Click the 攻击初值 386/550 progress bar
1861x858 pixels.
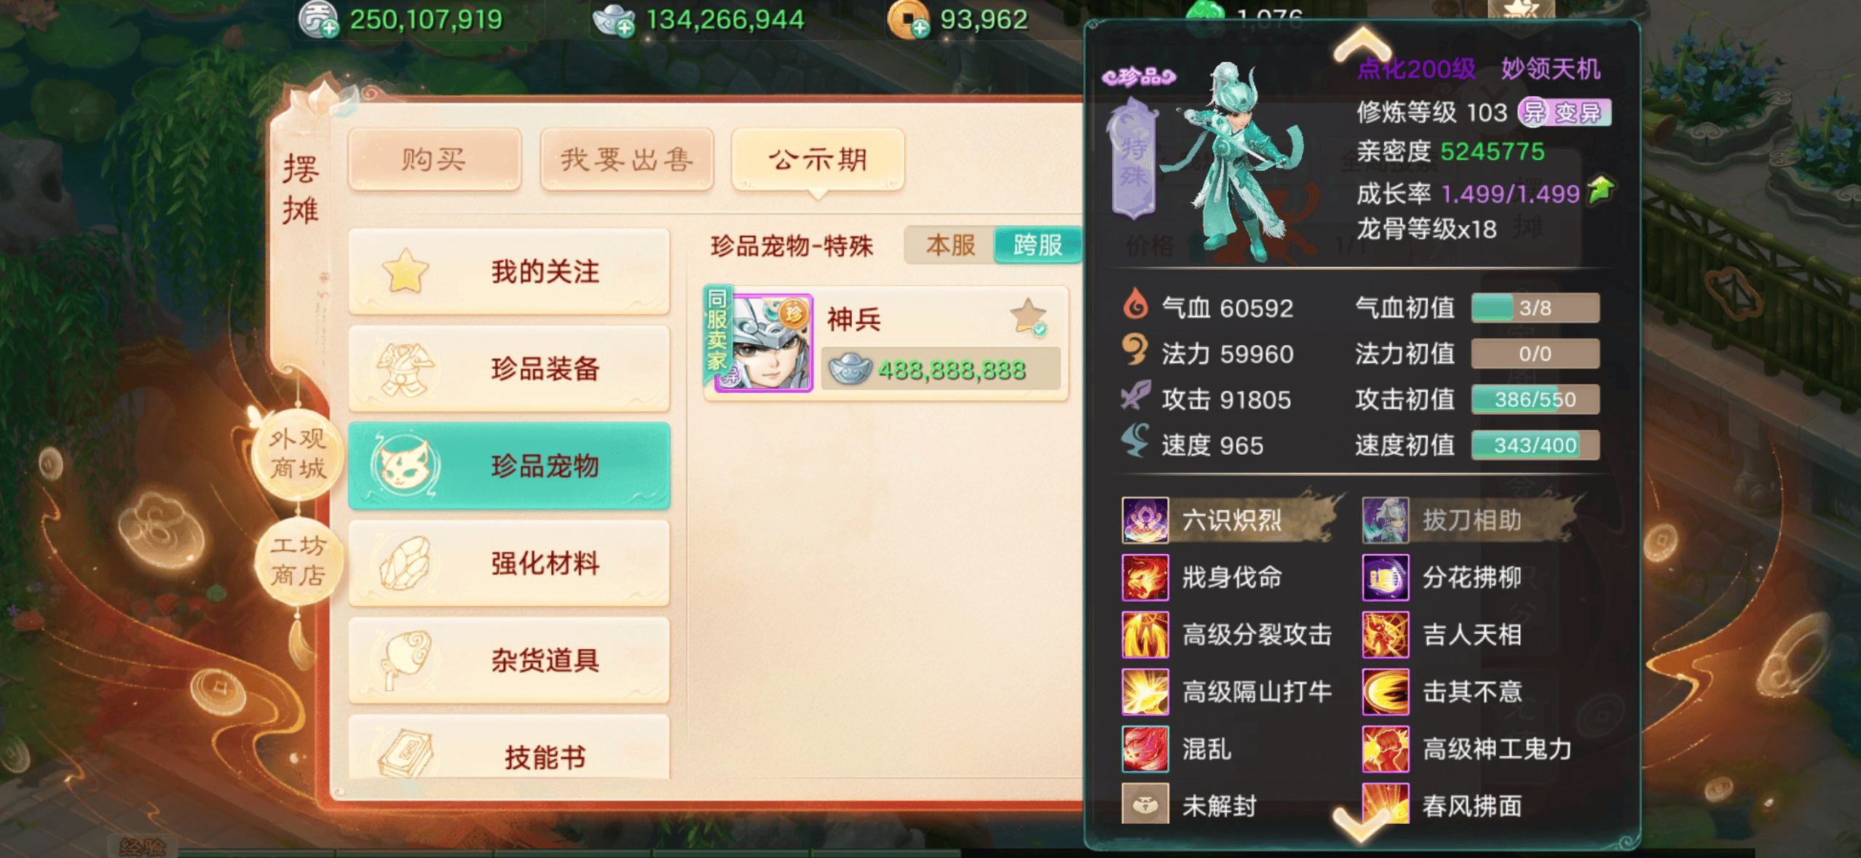(1535, 400)
